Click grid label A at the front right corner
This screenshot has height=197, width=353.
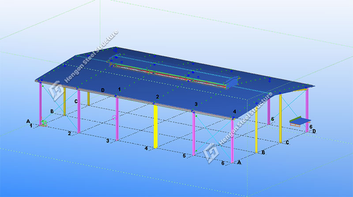coord(239,162)
